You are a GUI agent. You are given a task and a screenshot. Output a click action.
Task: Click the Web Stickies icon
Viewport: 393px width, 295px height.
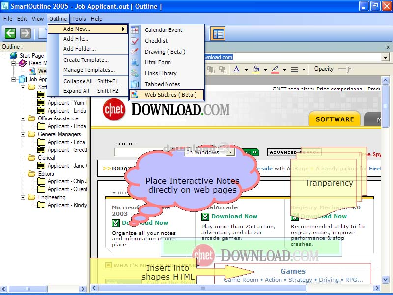coord(135,95)
